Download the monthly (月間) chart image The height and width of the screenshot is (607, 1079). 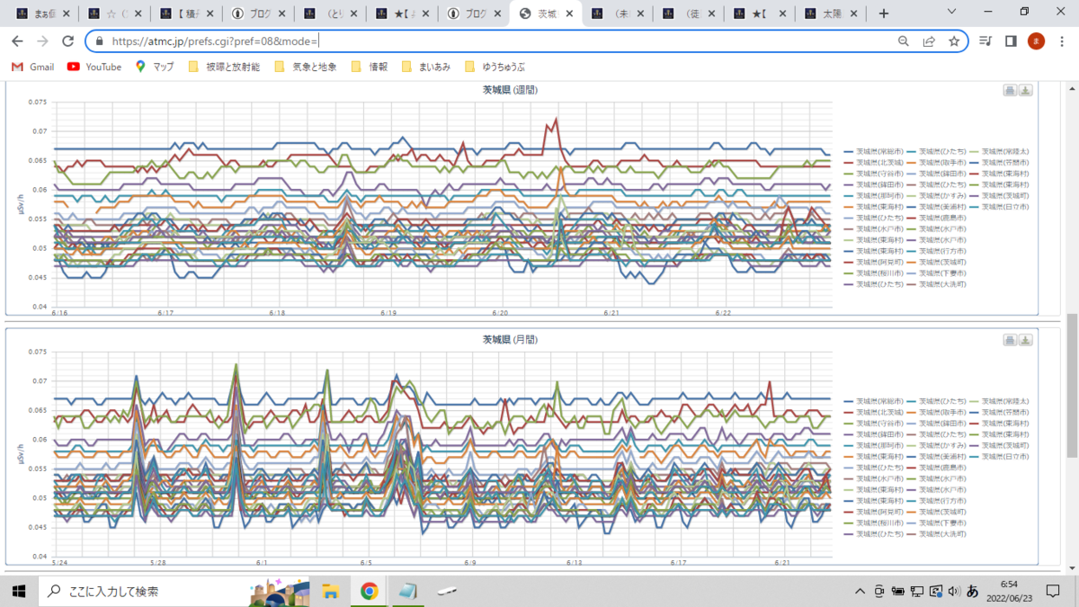[x=1026, y=340]
